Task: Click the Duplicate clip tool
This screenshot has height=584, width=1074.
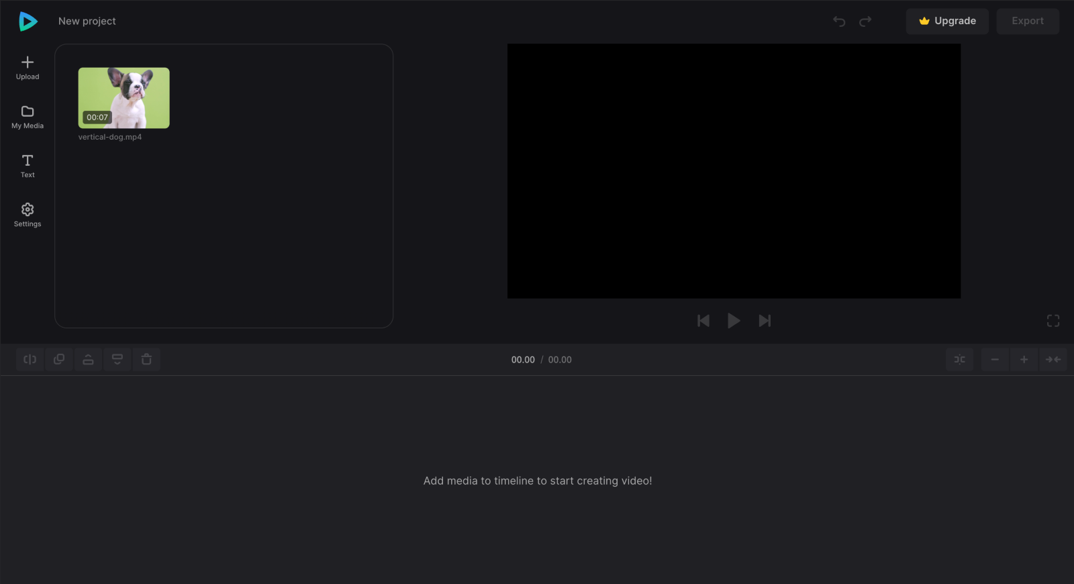Action: coord(59,360)
